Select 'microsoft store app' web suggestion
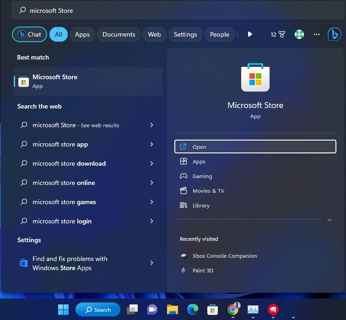The image size is (346, 320). 88,144
